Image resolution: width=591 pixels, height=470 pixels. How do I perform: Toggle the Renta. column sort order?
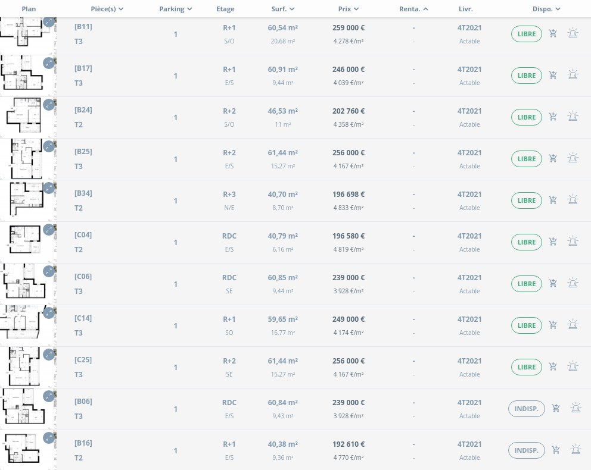pos(413,9)
